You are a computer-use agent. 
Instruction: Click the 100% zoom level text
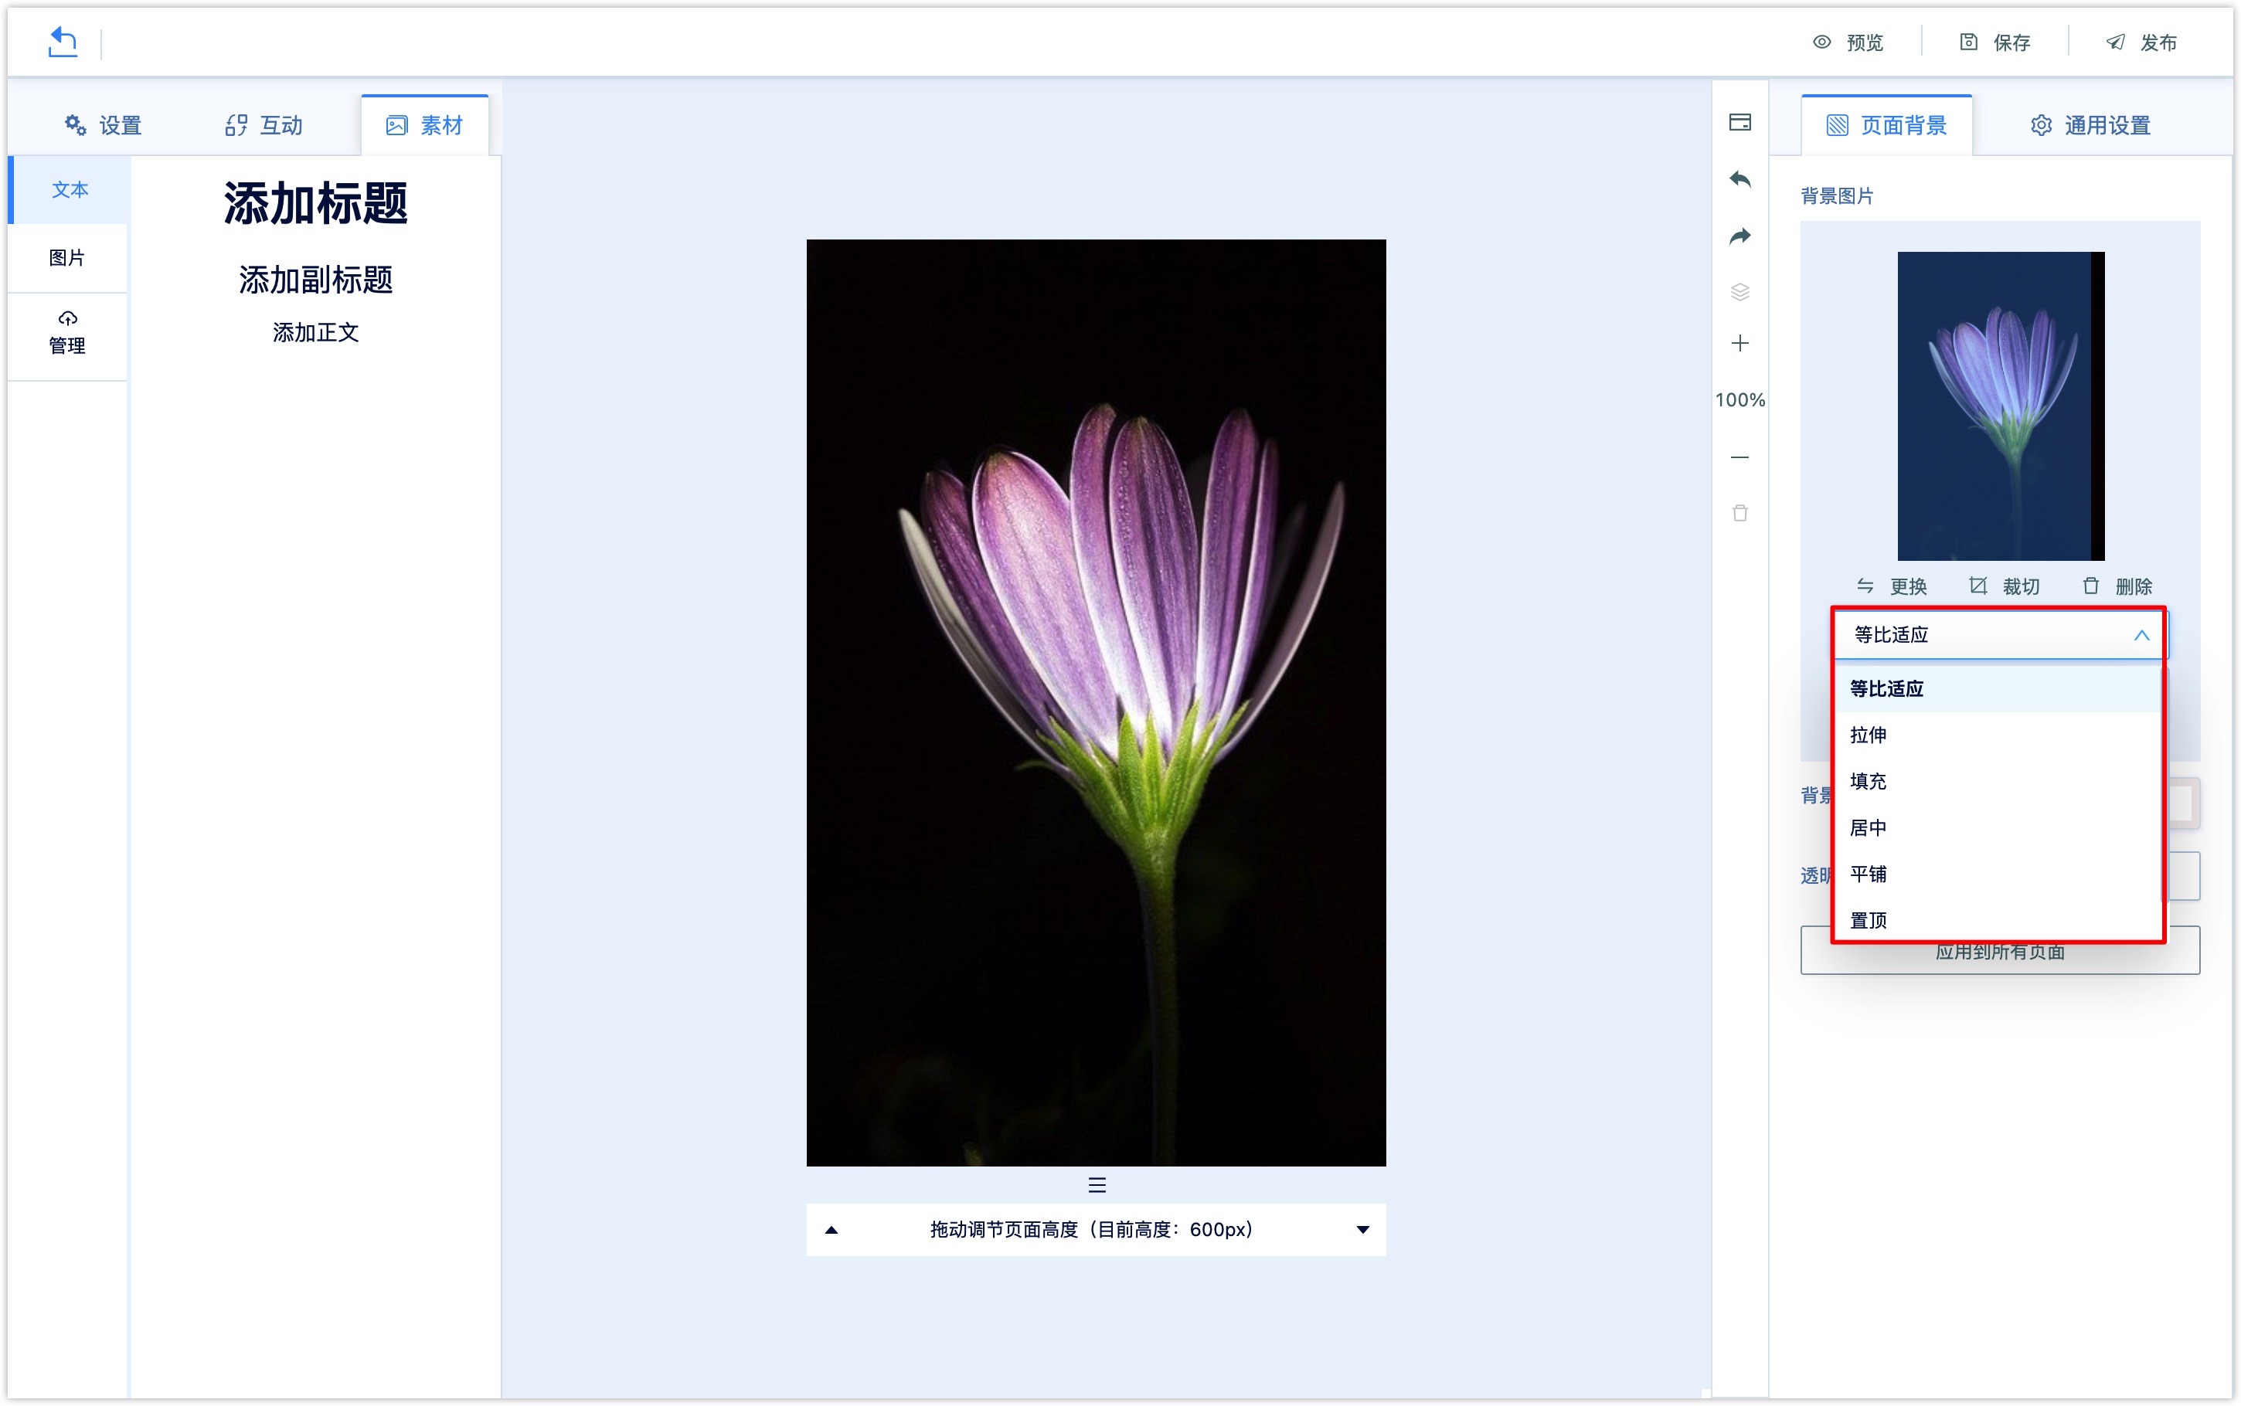coord(1739,400)
